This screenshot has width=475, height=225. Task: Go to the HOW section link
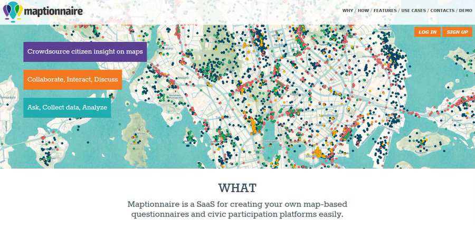click(363, 11)
